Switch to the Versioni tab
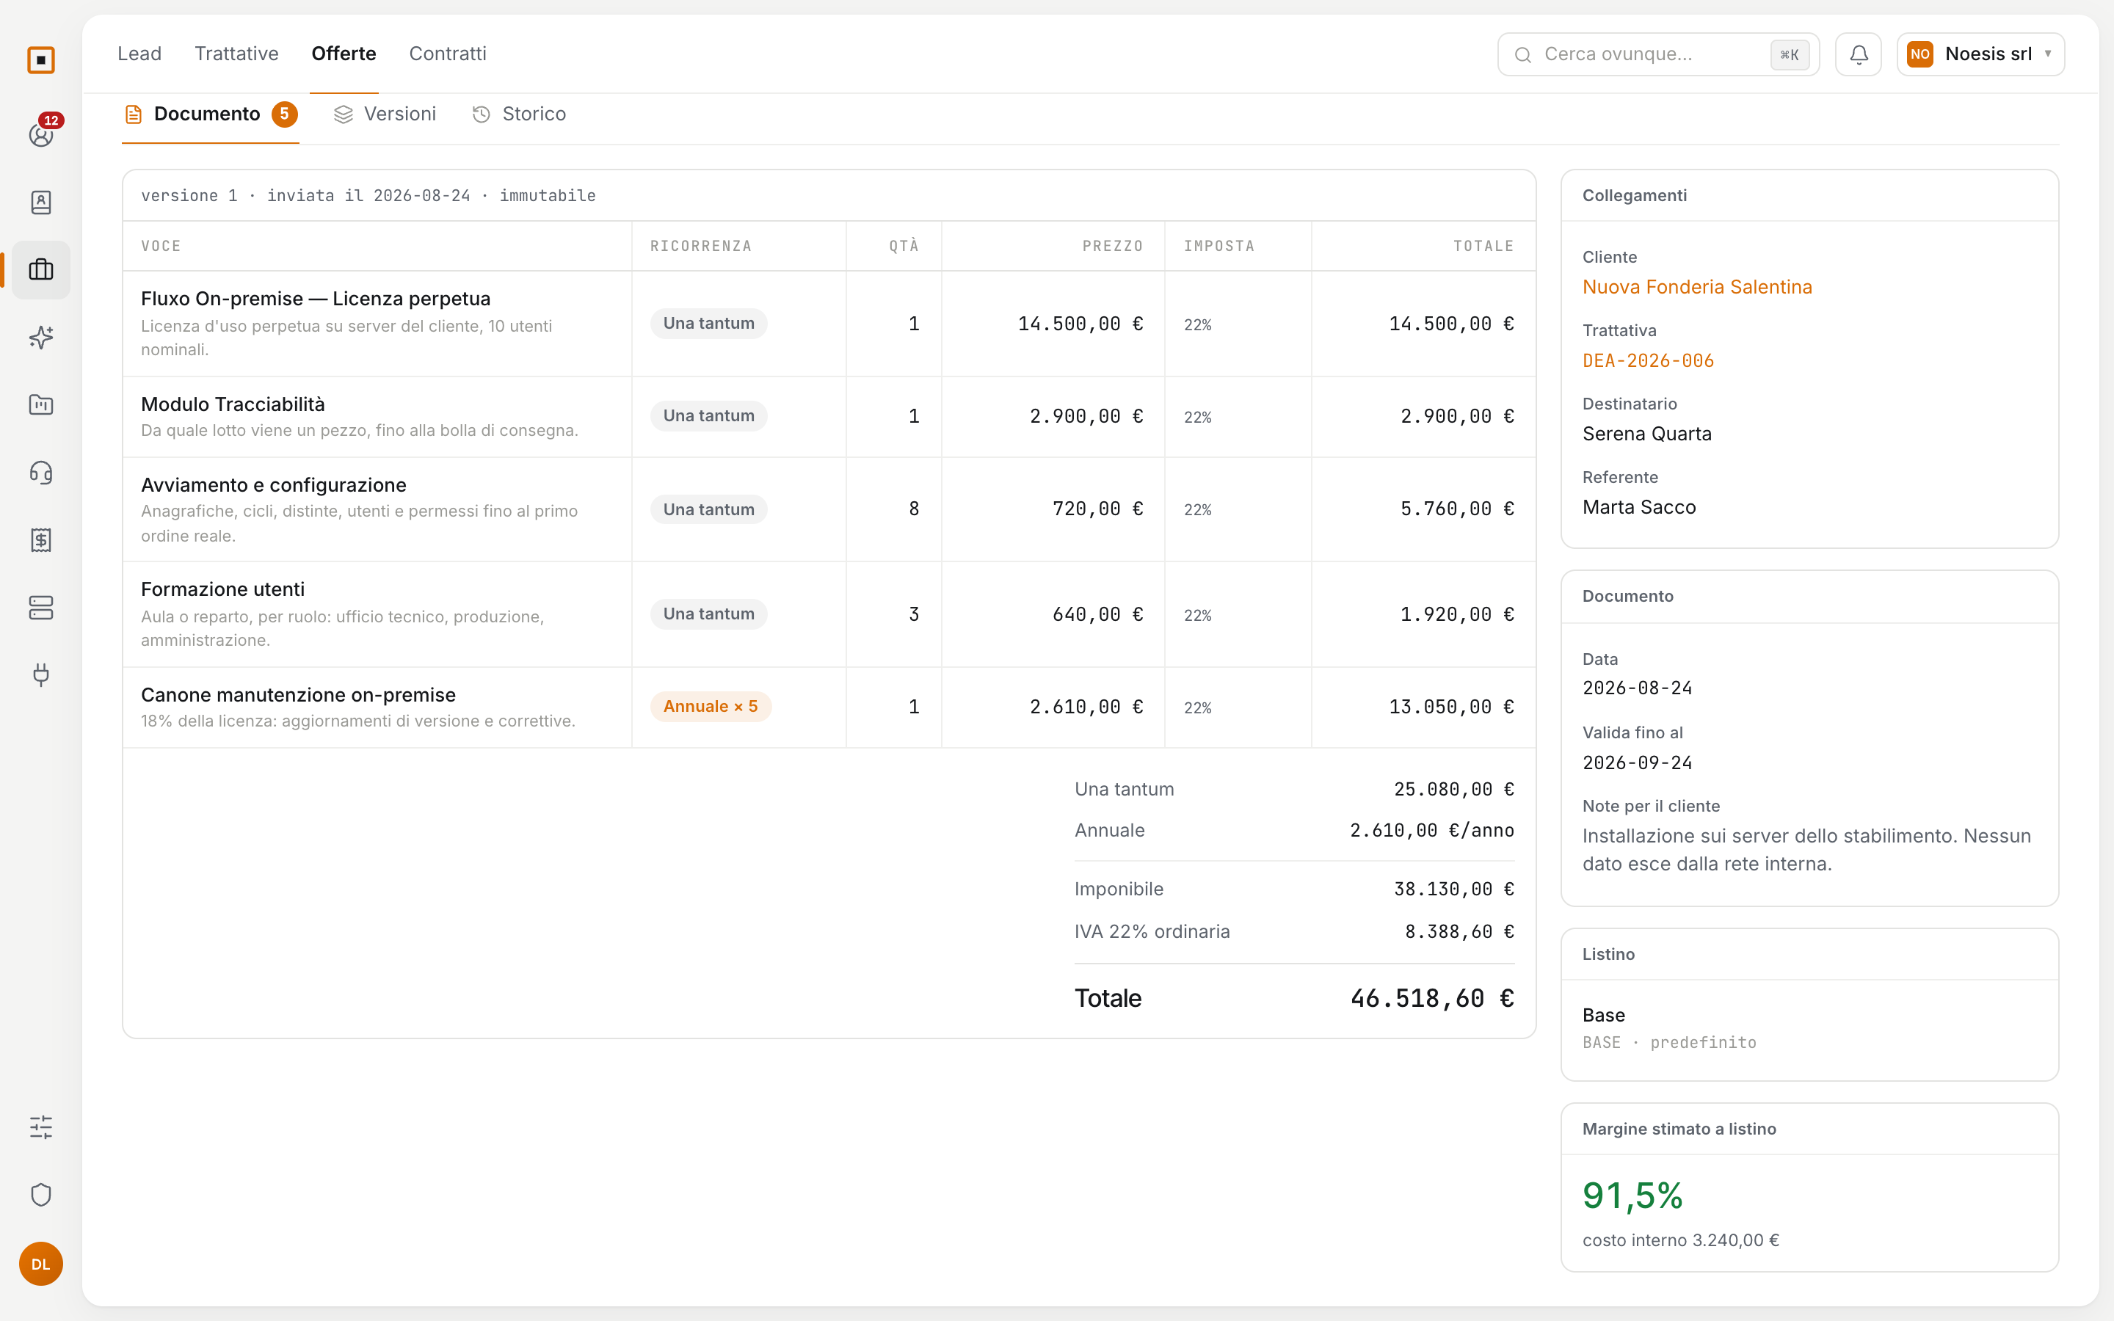This screenshot has width=2114, height=1321. [x=385, y=114]
